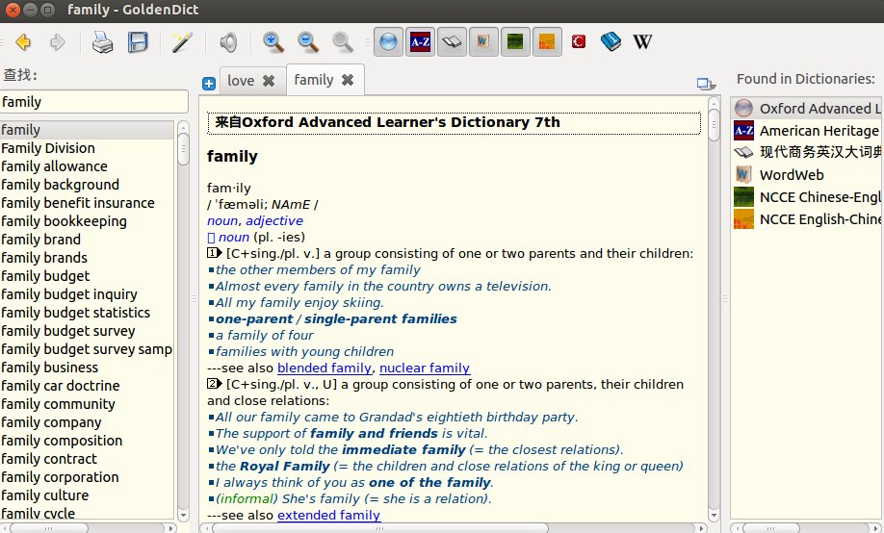Click the search input field containing family
The height and width of the screenshot is (533, 884).
[x=94, y=102]
